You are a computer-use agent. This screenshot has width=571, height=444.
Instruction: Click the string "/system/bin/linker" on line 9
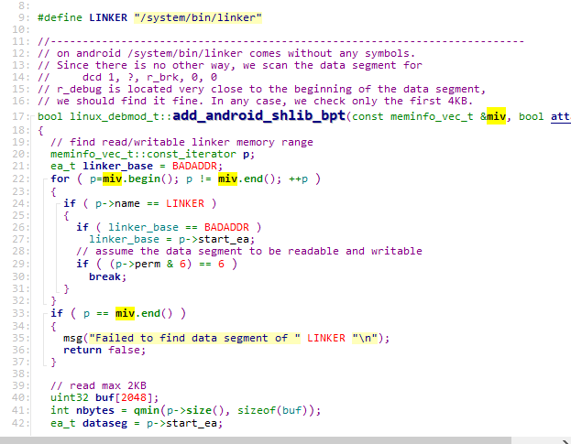point(198,17)
